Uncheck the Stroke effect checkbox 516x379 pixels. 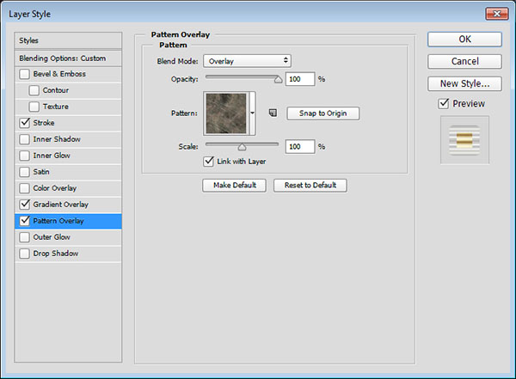(24, 123)
